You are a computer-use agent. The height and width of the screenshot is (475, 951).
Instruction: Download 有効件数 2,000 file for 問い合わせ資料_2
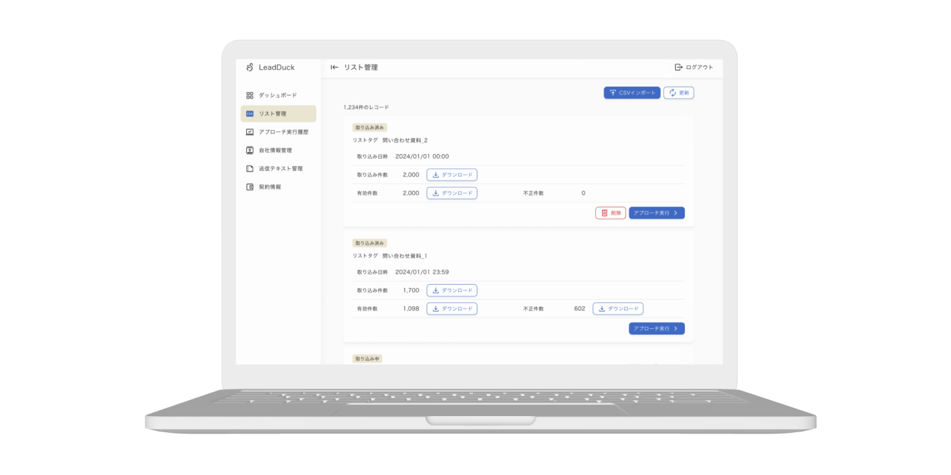pos(452,193)
